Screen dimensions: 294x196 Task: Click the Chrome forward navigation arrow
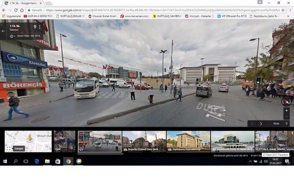[10, 10]
